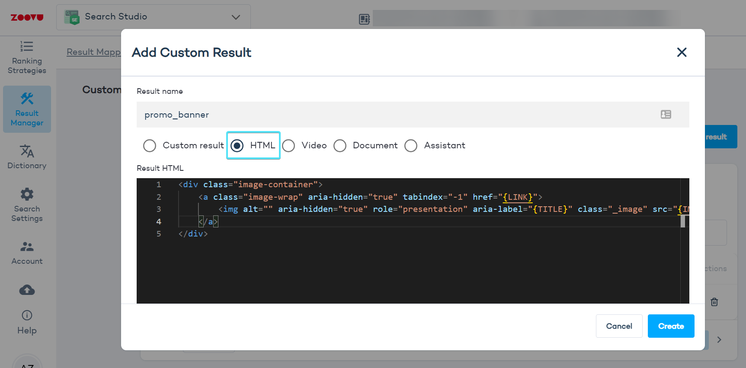
Task: Go to the Dictionary section
Action: (x=27, y=157)
